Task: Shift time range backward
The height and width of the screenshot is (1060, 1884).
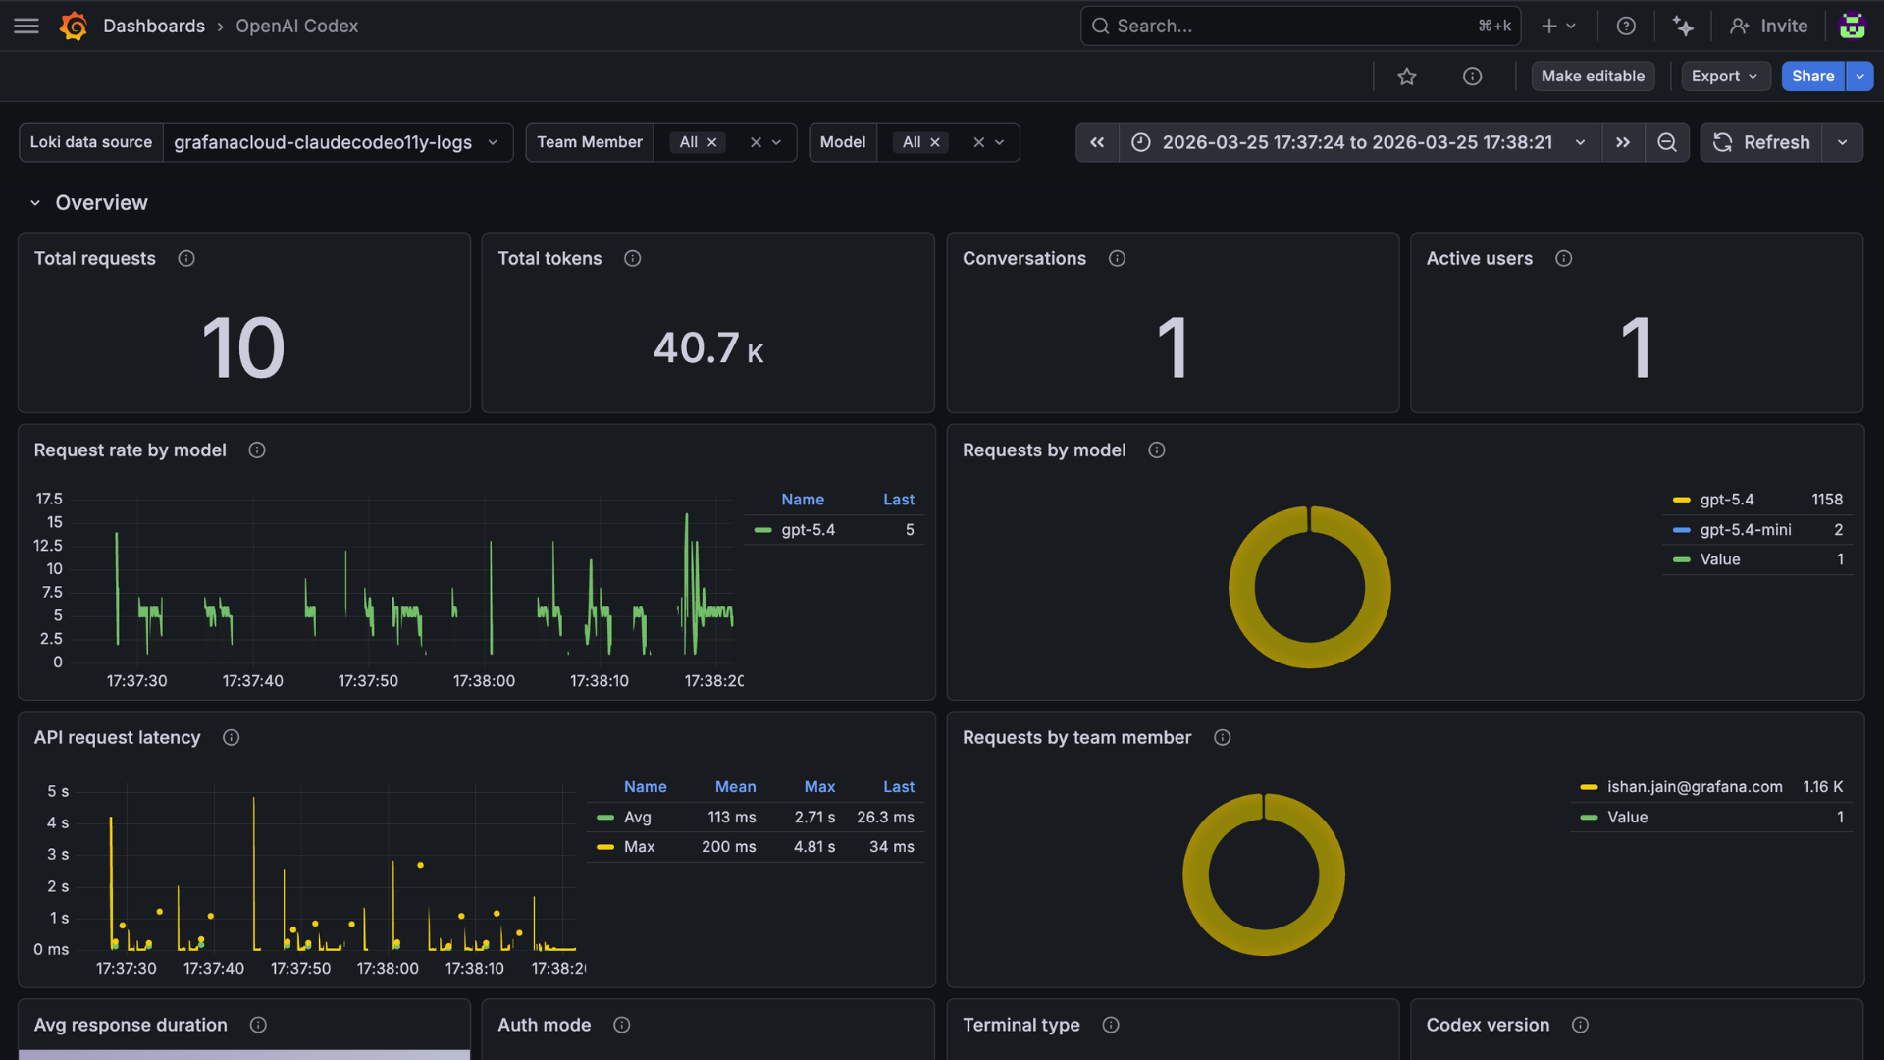Action: pos(1097,143)
